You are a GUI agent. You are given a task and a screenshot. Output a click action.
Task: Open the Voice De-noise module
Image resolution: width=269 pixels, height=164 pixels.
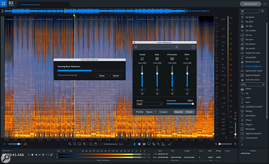(x=250, y=80)
